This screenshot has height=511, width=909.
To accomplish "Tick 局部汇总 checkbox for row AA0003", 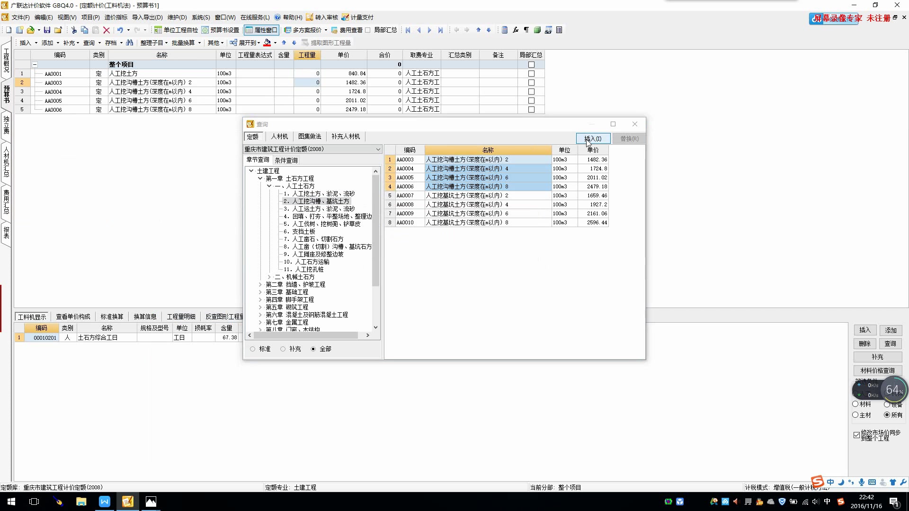I will click(531, 82).
